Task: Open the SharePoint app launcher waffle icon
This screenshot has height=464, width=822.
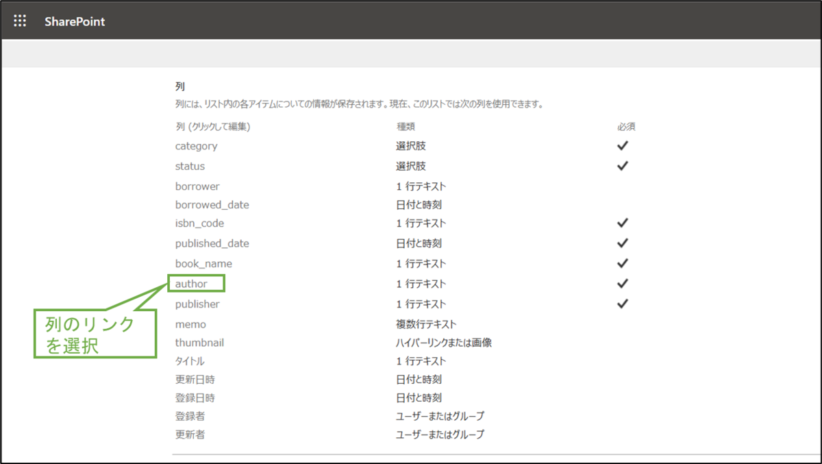Action: pyautogui.click(x=19, y=20)
